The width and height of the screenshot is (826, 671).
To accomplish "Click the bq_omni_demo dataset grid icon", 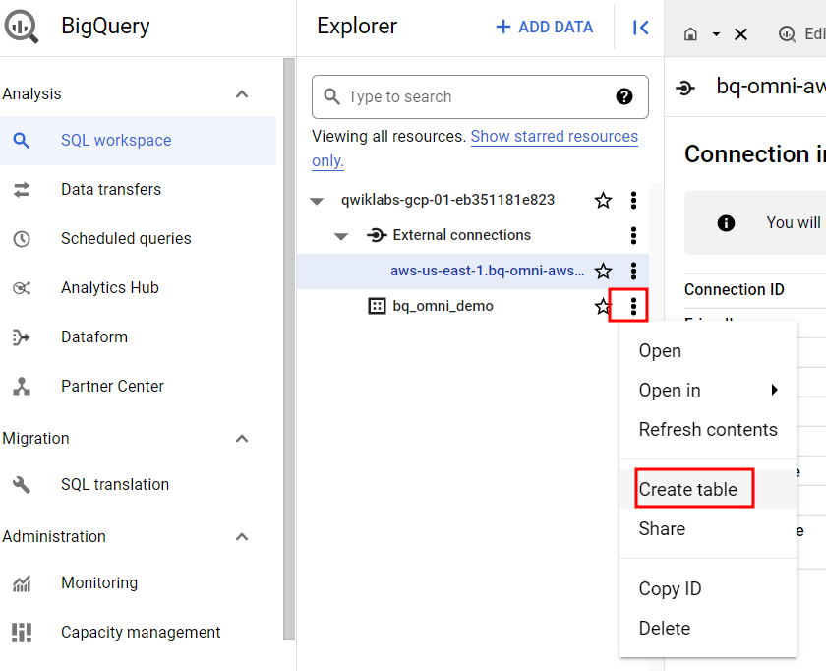I will coord(377,306).
